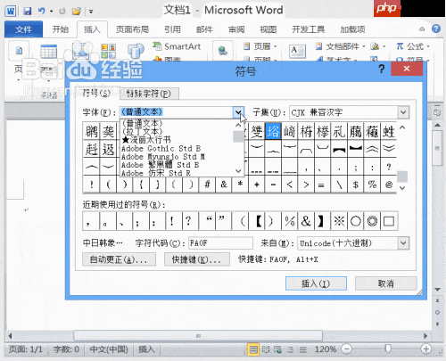This screenshot has height=361, width=446.
Task: Click the Open folder icon in quick access toolbar
Action: [x=77, y=12]
